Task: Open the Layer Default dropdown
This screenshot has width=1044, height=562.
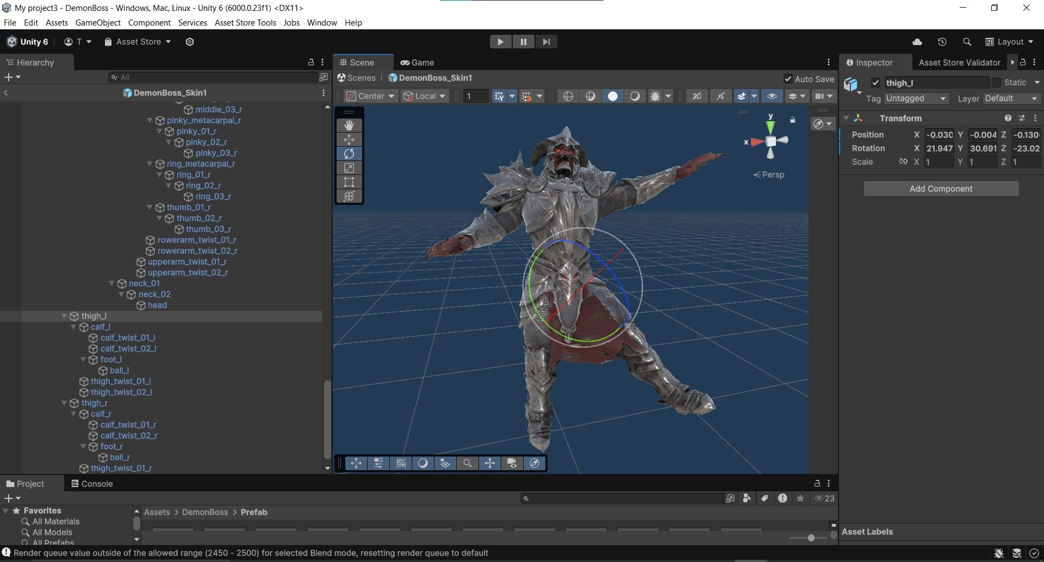Action: (1012, 98)
